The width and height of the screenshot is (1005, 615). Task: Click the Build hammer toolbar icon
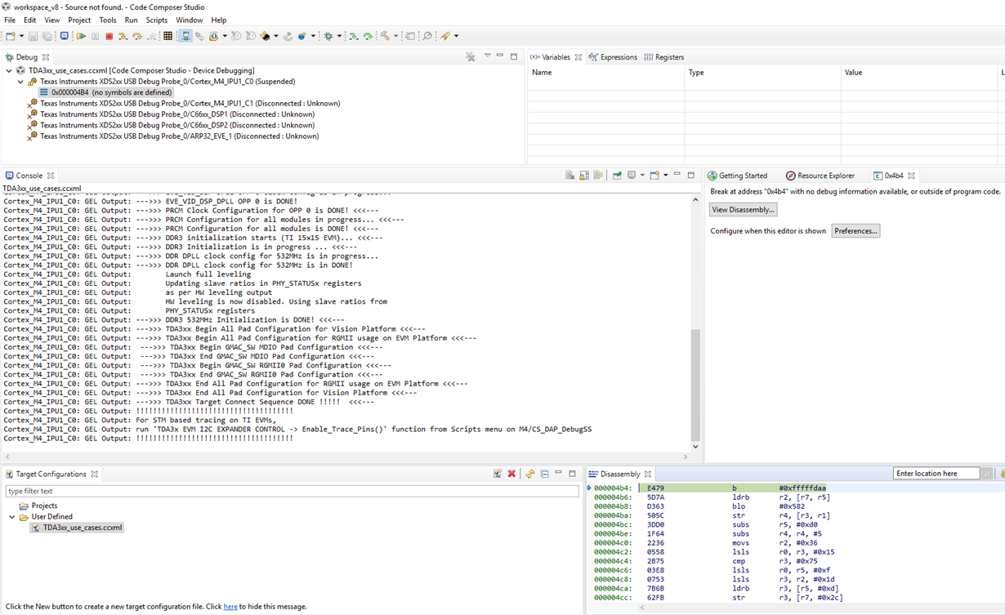click(x=384, y=36)
